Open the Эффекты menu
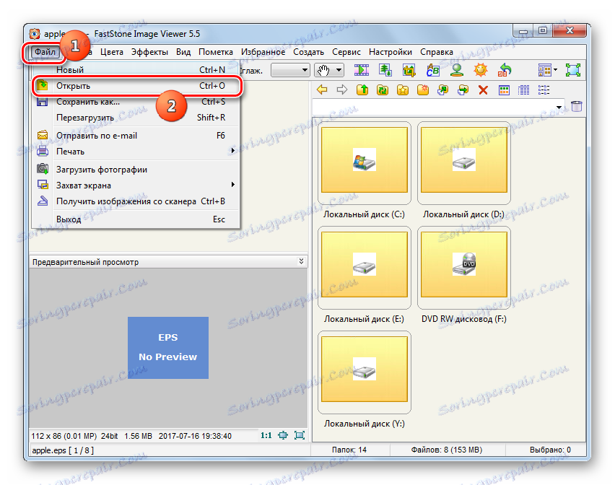 click(149, 52)
